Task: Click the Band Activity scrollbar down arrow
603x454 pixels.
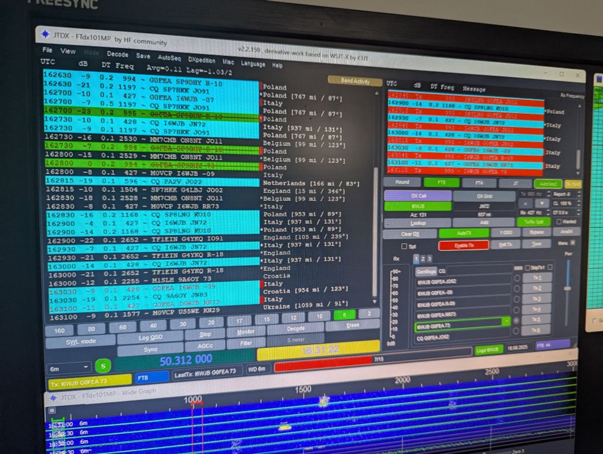Action: pos(375,302)
